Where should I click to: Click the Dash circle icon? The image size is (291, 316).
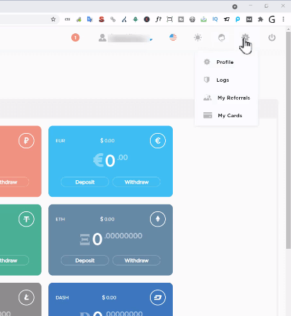[x=158, y=297]
